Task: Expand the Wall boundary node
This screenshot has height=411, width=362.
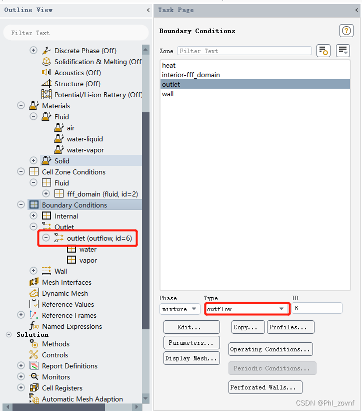Action: pos(33,271)
